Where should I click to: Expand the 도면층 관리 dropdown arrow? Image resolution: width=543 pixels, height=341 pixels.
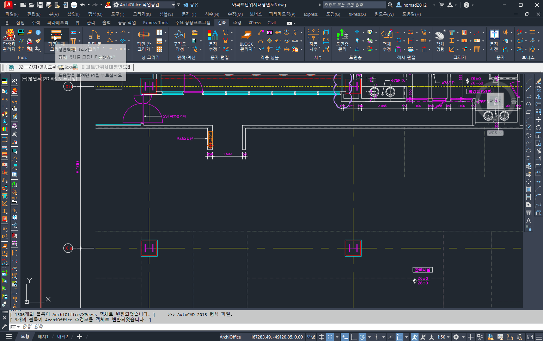(x=350, y=47)
